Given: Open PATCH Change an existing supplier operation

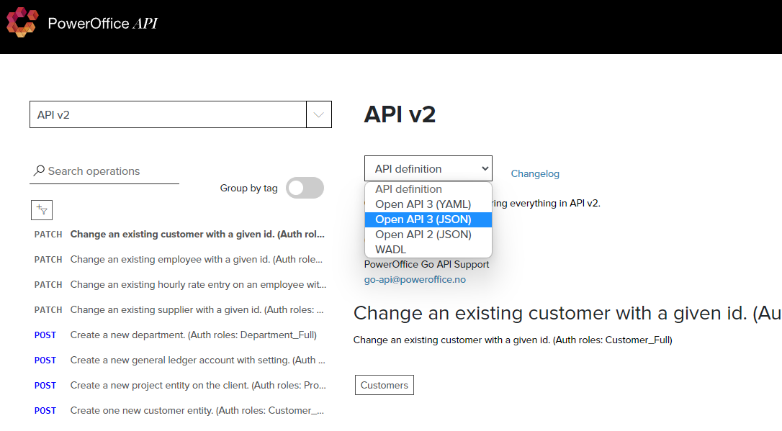Looking at the screenshot, I should pos(196,309).
